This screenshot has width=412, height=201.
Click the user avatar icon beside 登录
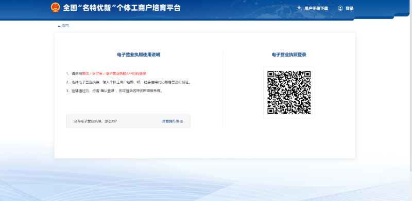point(340,8)
